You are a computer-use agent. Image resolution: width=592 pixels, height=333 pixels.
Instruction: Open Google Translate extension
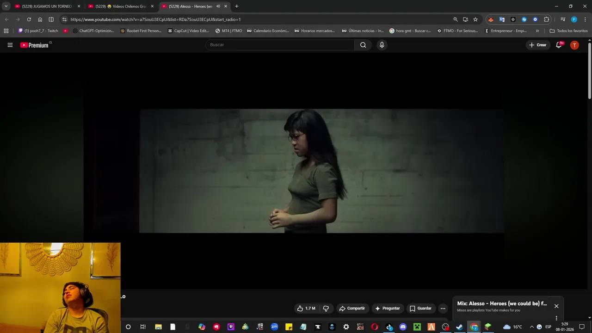point(502,19)
